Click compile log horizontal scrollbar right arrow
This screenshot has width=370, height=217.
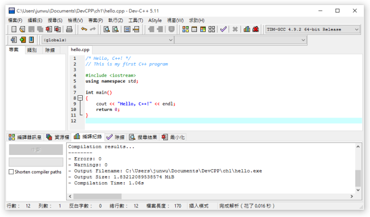coord(352,196)
